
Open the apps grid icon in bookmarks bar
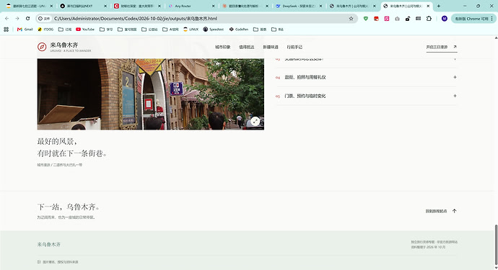[6, 29]
